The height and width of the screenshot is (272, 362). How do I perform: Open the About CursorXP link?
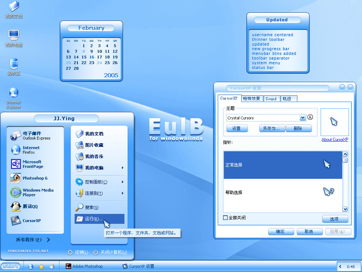point(335,140)
